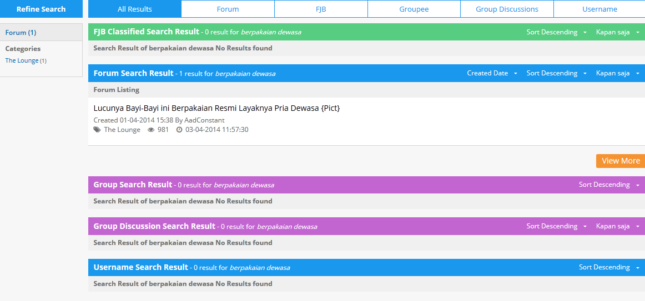Image resolution: width=645 pixels, height=301 pixels.
Task: Click No Results found text under Group Discussion
Action: click(244, 243)
